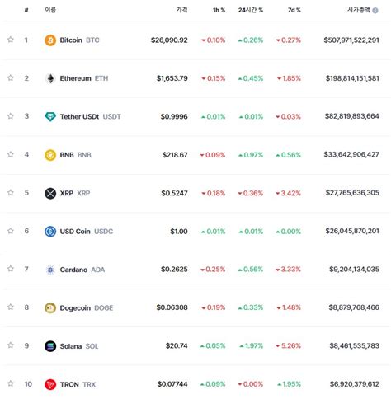Sort by the 24시간 % column header
The width and height of the screenshot is (391, 399).
click(x=251, y=10)
